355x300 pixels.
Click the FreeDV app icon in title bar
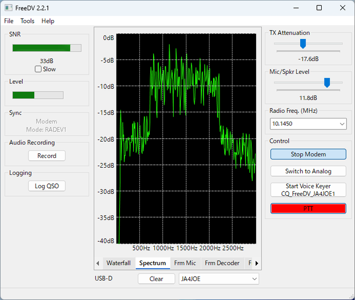pyautogui.click(x=8, y=8)
